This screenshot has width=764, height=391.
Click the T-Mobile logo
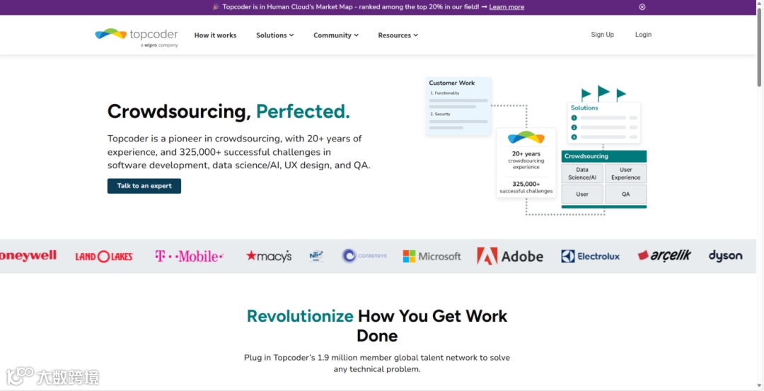(x=189, y=256)
